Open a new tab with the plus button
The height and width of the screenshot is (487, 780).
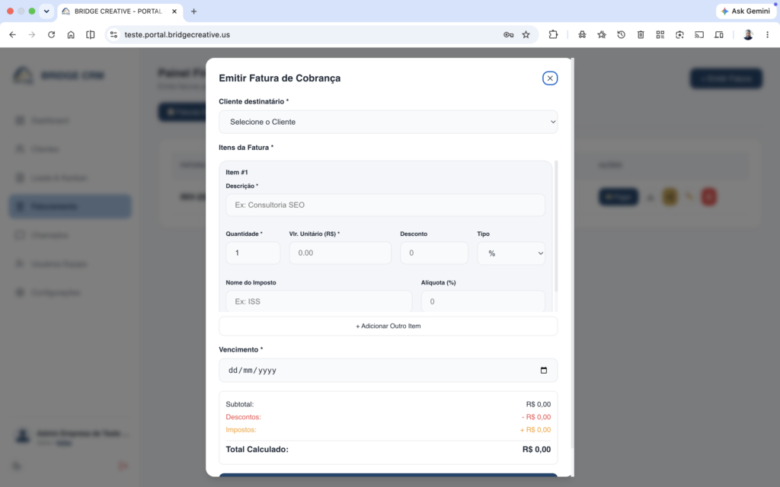point(194,11)
